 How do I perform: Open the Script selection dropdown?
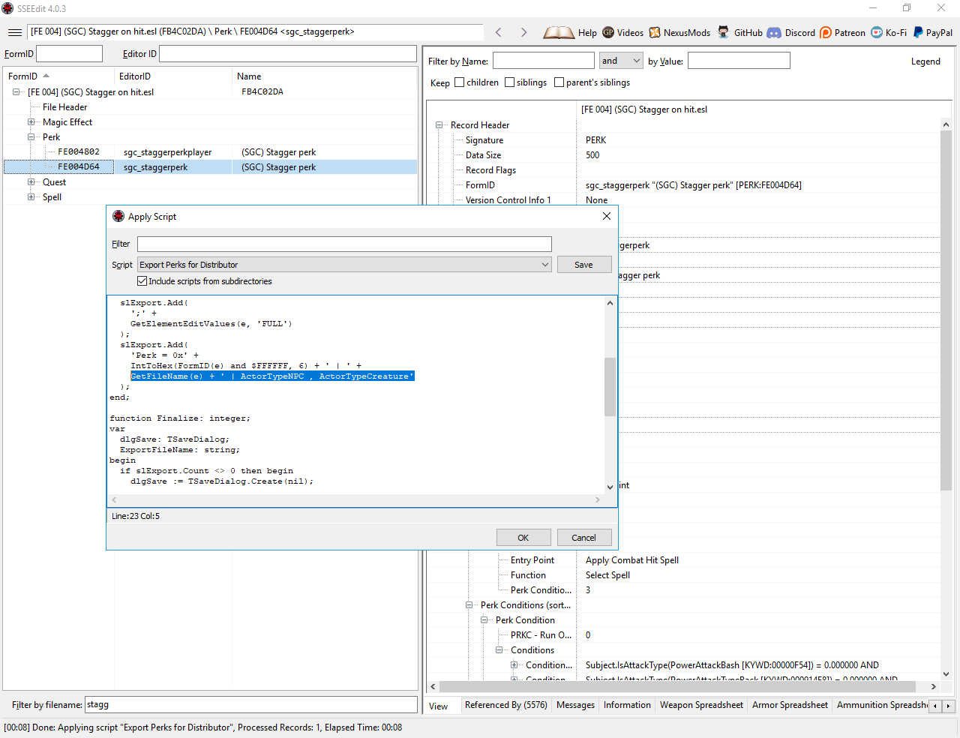[x=545, y=265]
